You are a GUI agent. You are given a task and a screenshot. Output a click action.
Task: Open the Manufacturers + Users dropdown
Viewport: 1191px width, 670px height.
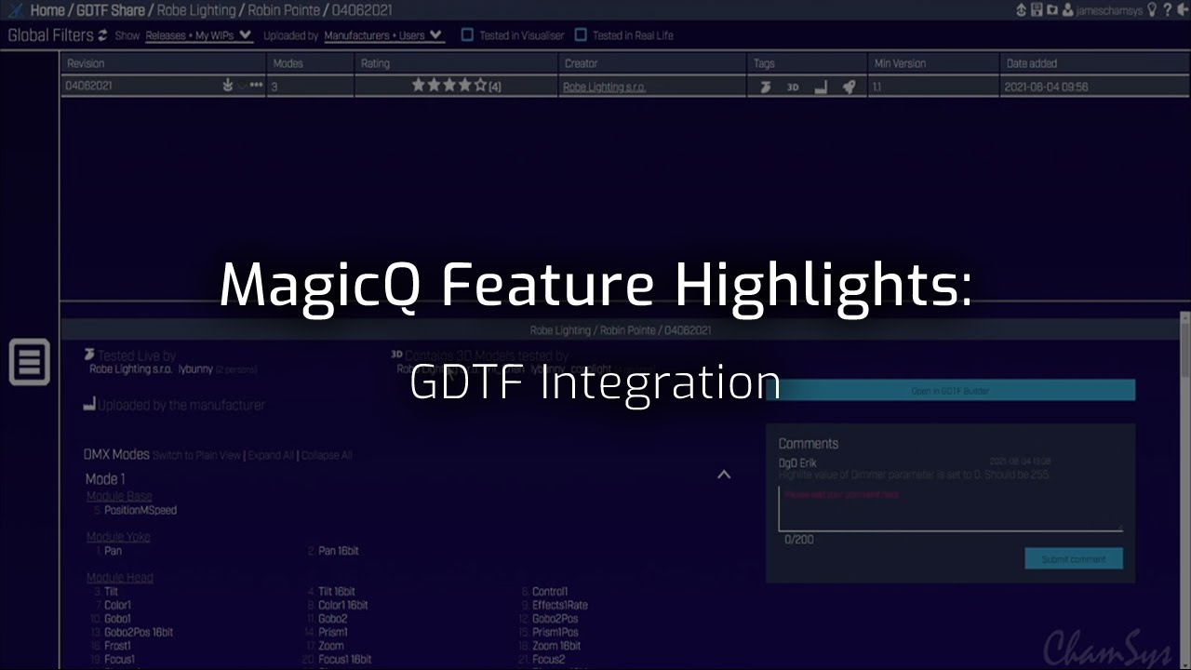[x=383, y=35]
